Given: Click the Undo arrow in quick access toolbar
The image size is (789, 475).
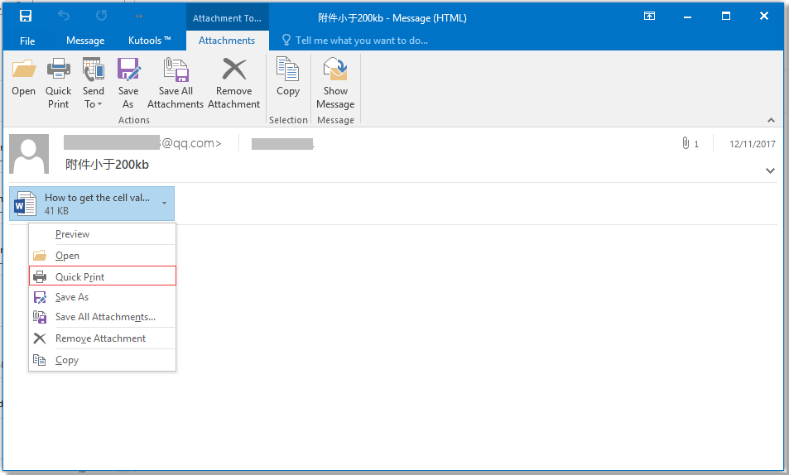Looking at the screenshot, I should (x=64, y=16).
